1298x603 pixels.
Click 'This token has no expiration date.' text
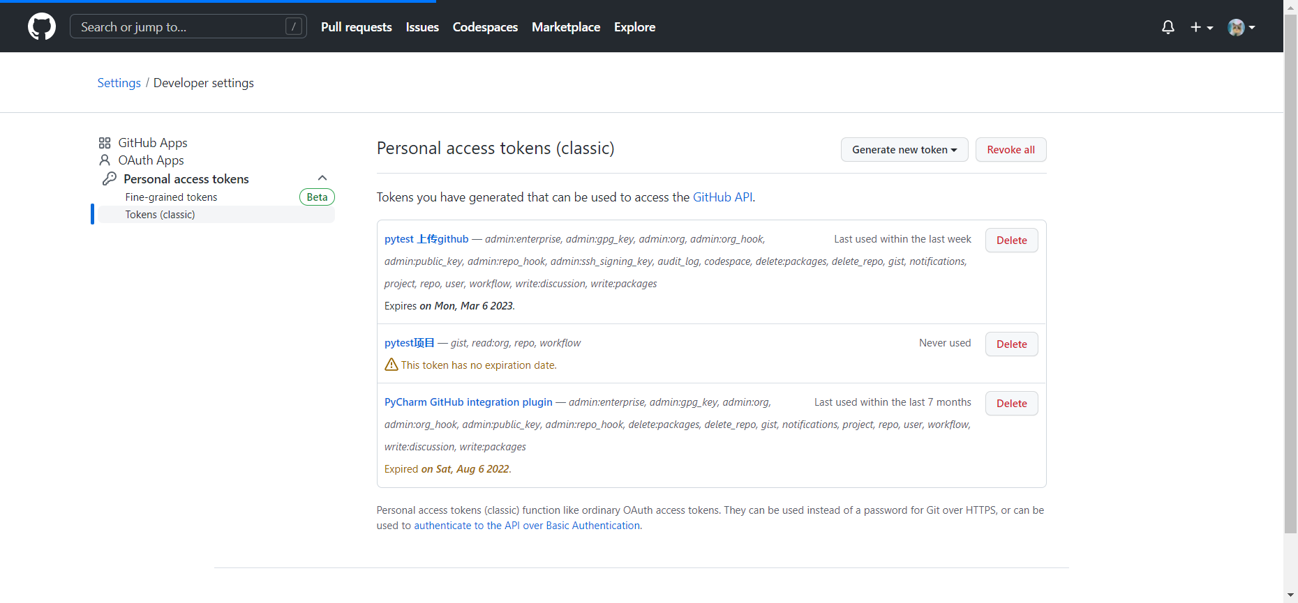point(479,365)
